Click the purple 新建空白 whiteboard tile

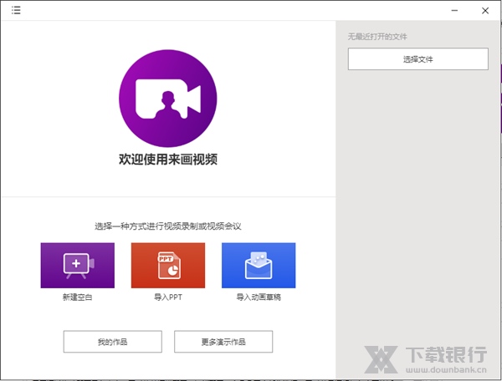pos(77,265)
